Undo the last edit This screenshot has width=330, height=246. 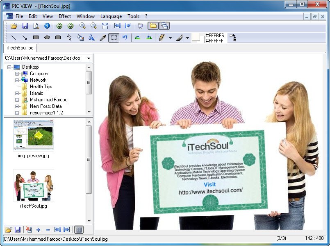[125, 38]
